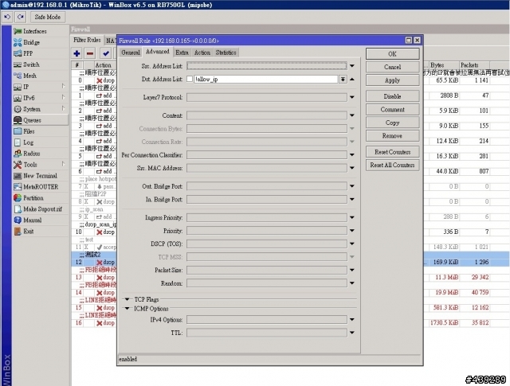
Task: Expand the Layer7 Protocol field
Action: click(x=352, y=97)
